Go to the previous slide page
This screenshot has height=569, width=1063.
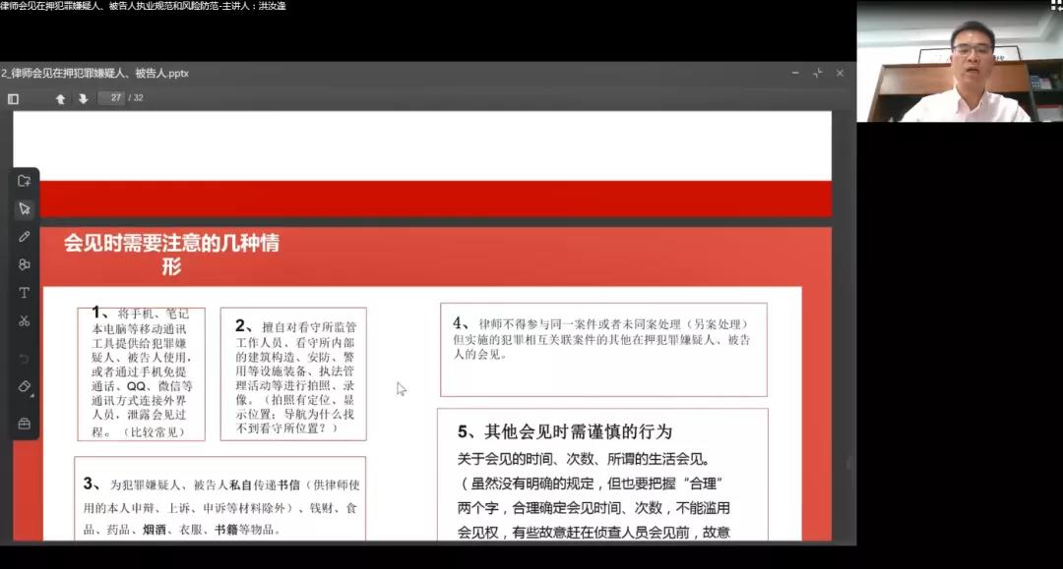pos(61,98)
